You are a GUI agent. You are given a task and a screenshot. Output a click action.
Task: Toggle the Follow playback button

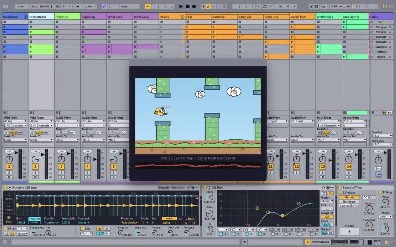[148, 6]
